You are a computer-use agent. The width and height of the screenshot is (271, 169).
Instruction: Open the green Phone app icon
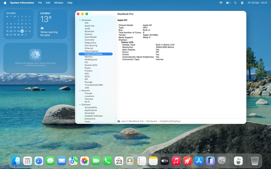click(107, 161)
